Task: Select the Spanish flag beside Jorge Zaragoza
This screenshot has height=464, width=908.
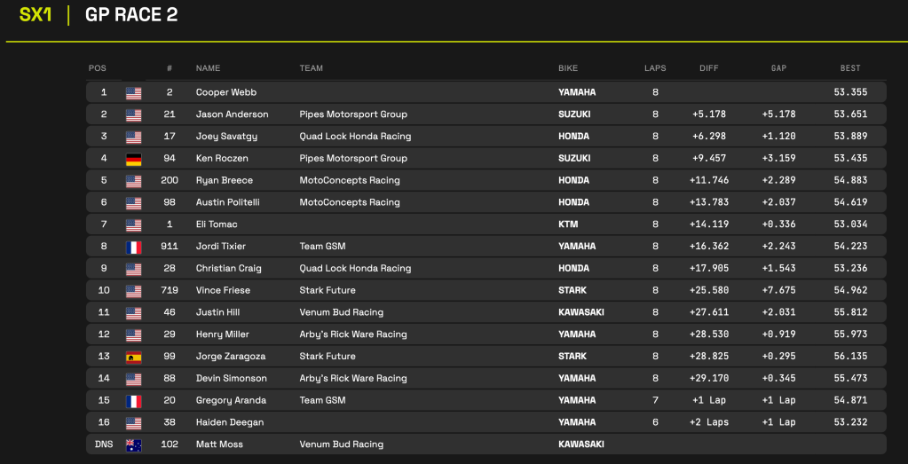Action: (133, 357)
